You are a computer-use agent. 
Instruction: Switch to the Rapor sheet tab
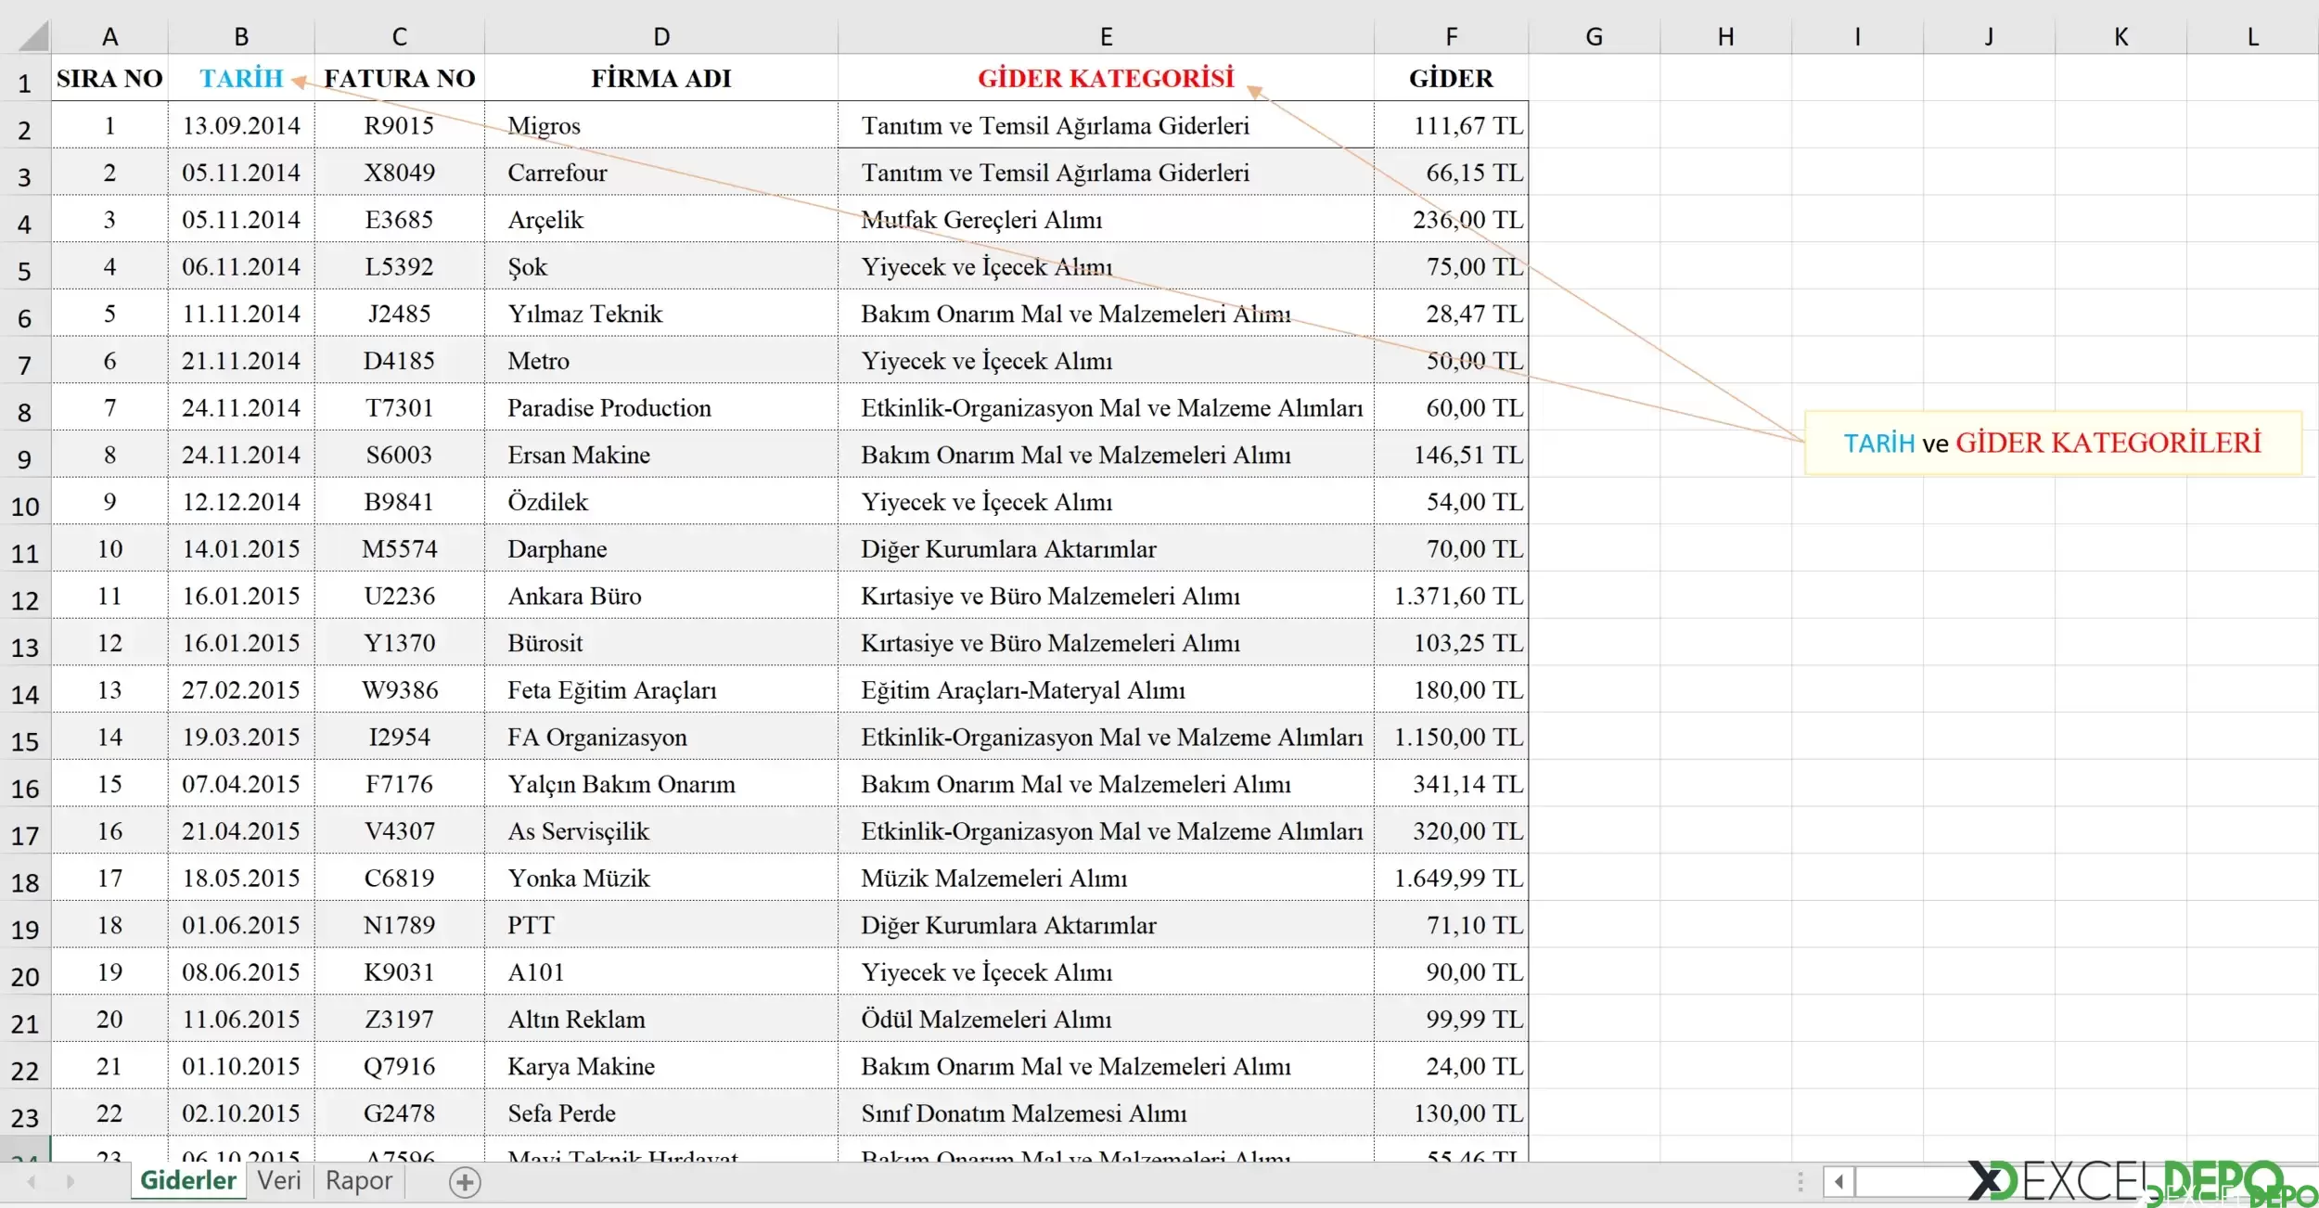pos(359,1180)
